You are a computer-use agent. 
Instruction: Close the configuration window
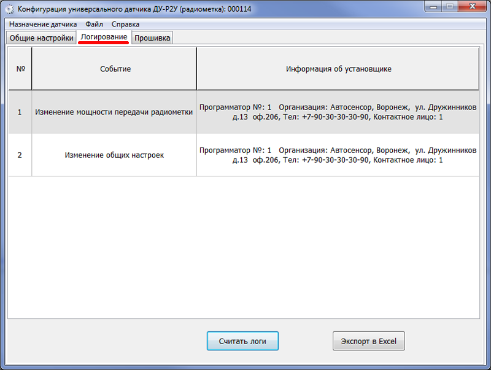click(x=472, y=7)
